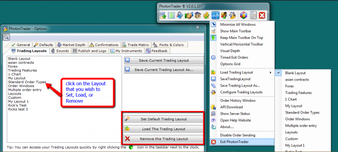The image size is (338, 152).
Task: Click the gold boxes with checkmark toolbar icon
Action: 207,16
